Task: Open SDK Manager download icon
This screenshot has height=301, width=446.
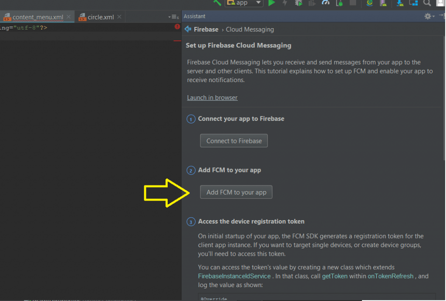Action: (x=400, y=3)
